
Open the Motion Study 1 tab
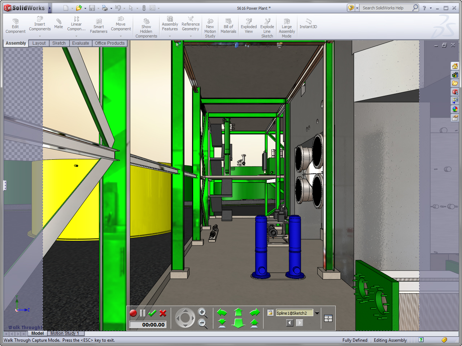(x=65, y=333)
